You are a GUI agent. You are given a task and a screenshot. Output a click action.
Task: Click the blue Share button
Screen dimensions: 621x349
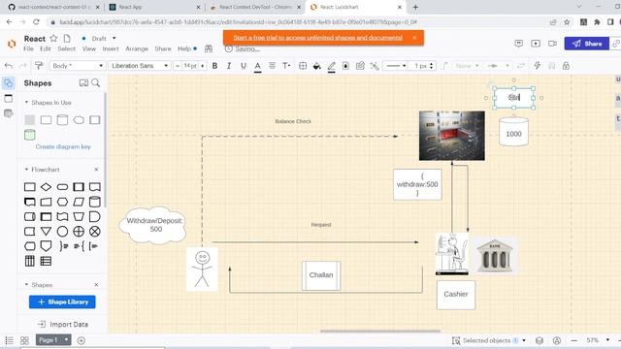pyautogui.click(x=586, y=44)
